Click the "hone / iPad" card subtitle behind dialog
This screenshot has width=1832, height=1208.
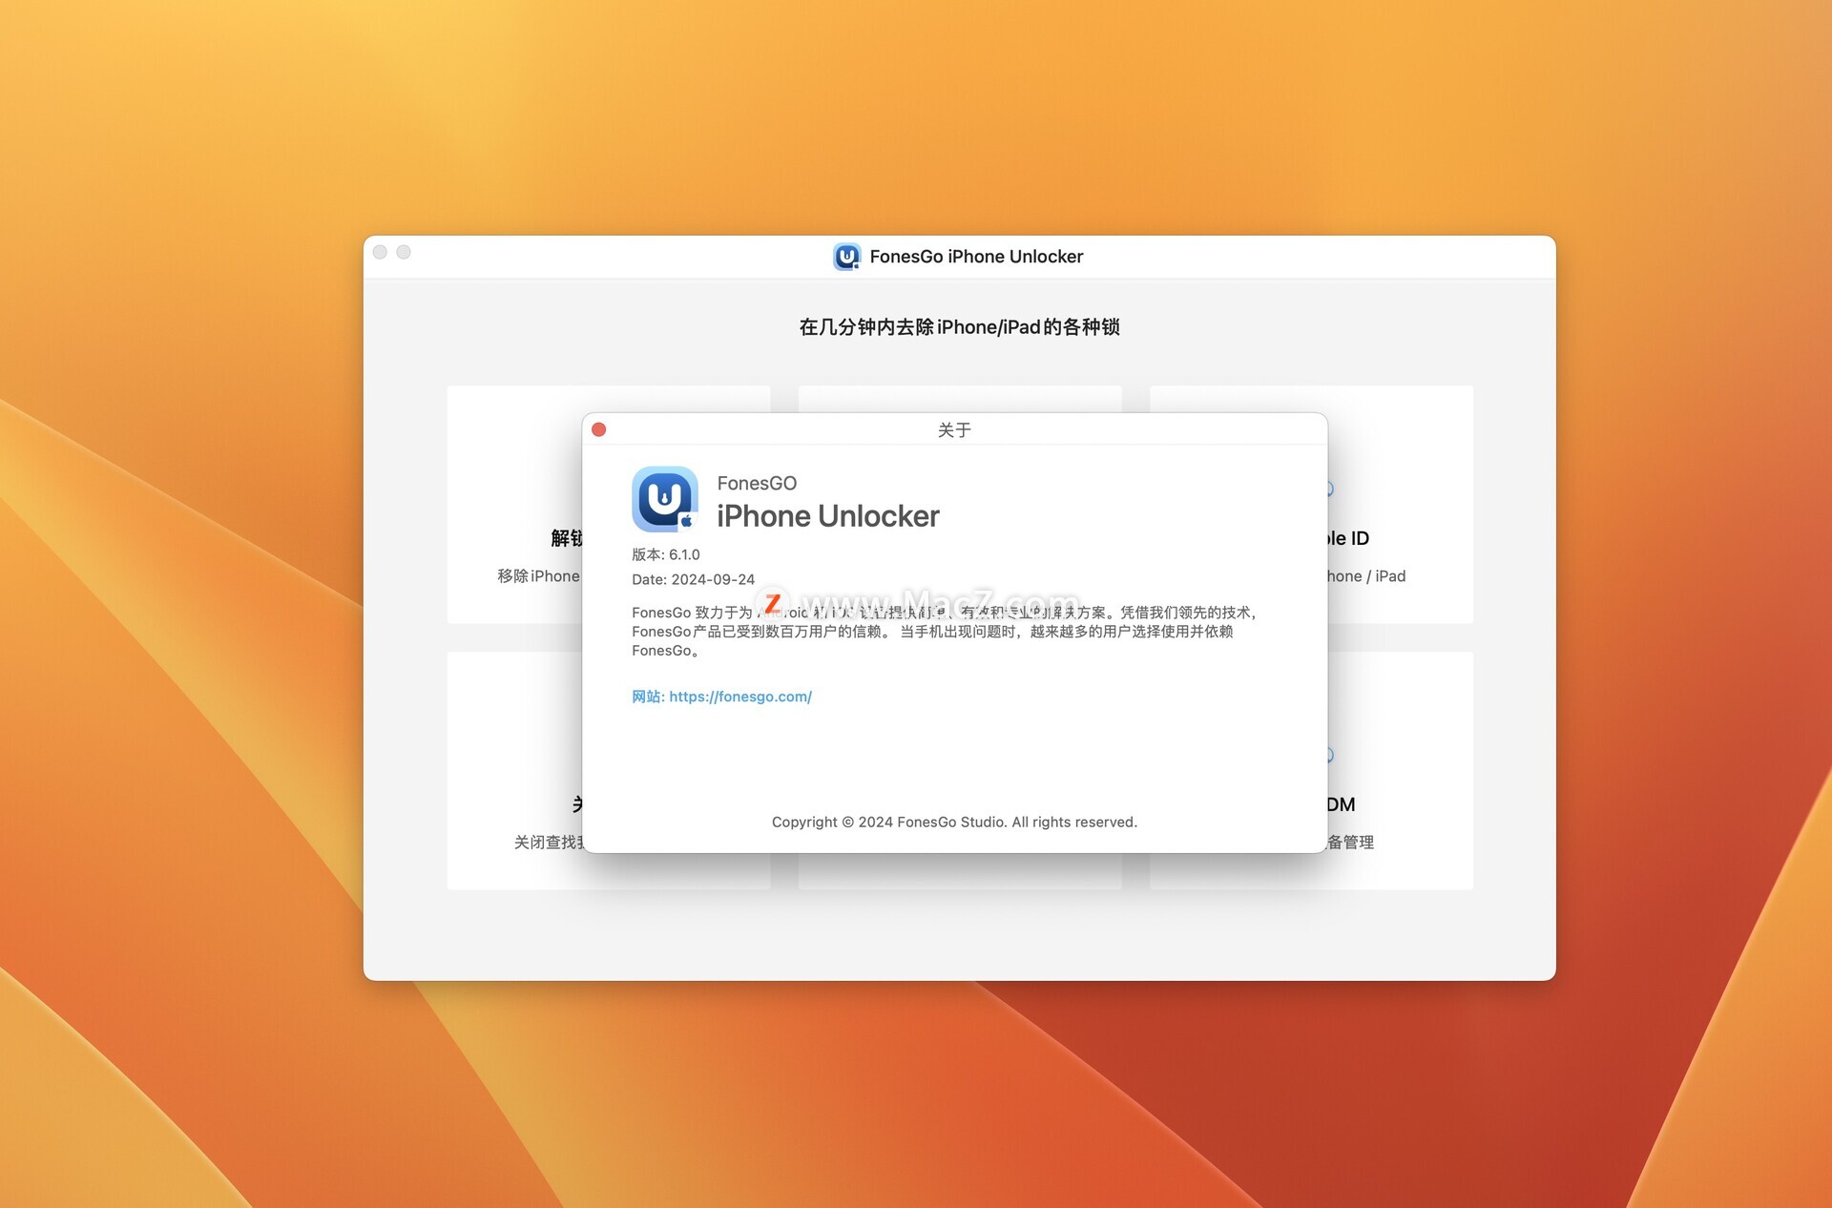[1366, 576]
